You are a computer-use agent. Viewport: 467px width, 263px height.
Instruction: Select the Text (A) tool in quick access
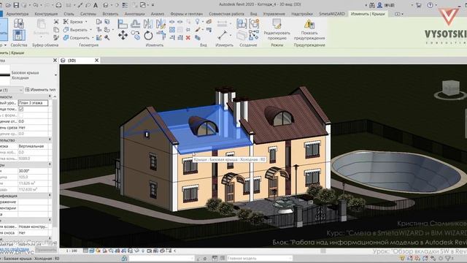(x=96, y=5)
